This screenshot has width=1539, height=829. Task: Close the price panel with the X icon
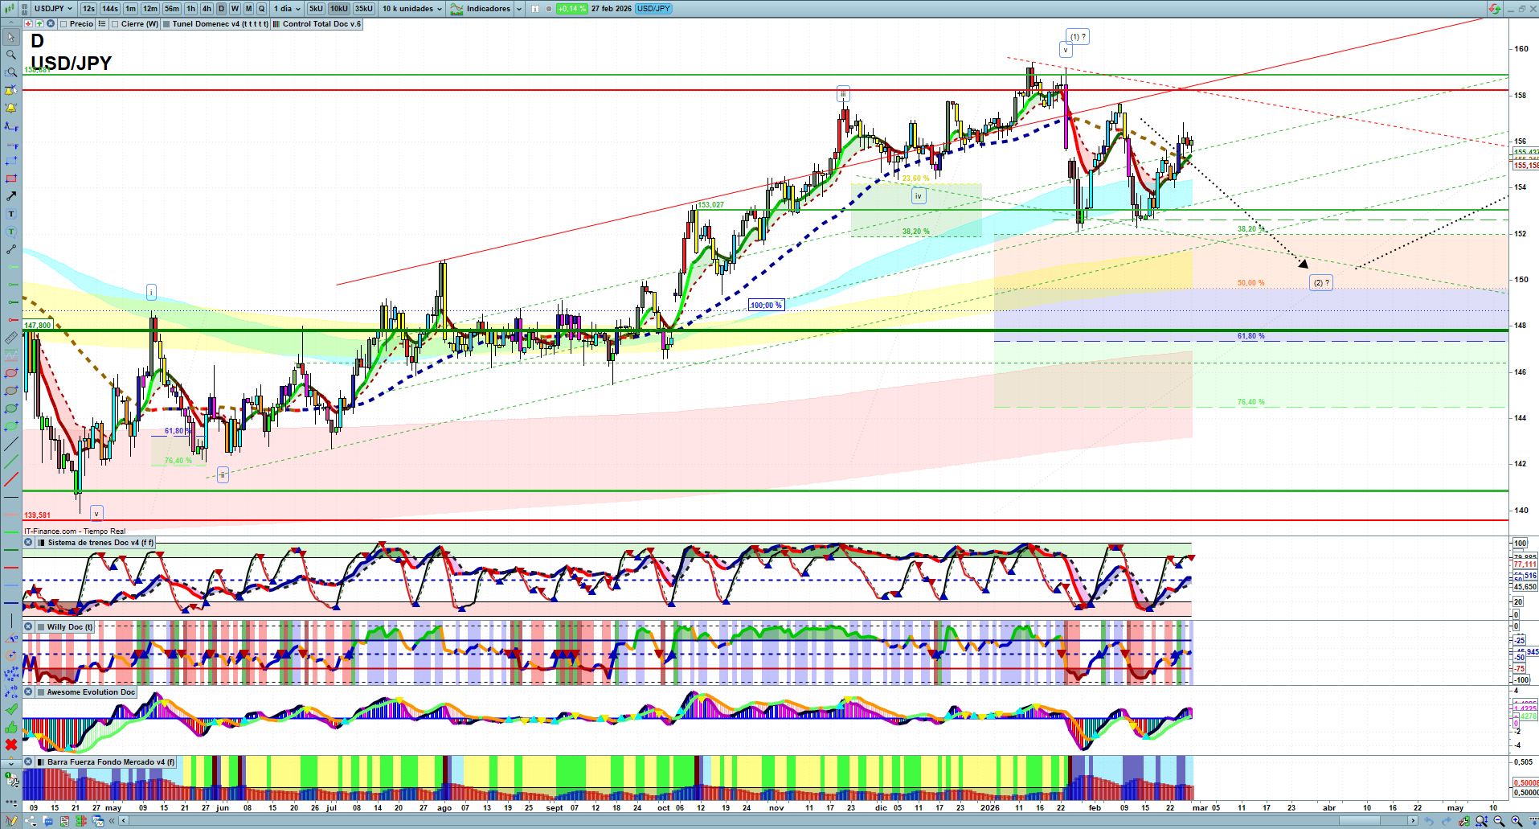pos(51,24)
